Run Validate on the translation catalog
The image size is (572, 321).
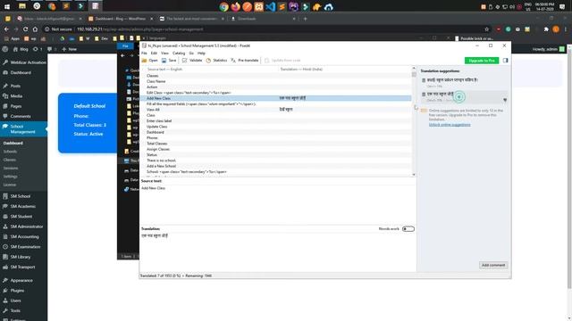coord(192,61)
